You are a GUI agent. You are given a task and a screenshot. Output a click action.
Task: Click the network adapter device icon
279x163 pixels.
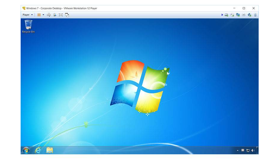pyautogui.click(x=238, y=15)
